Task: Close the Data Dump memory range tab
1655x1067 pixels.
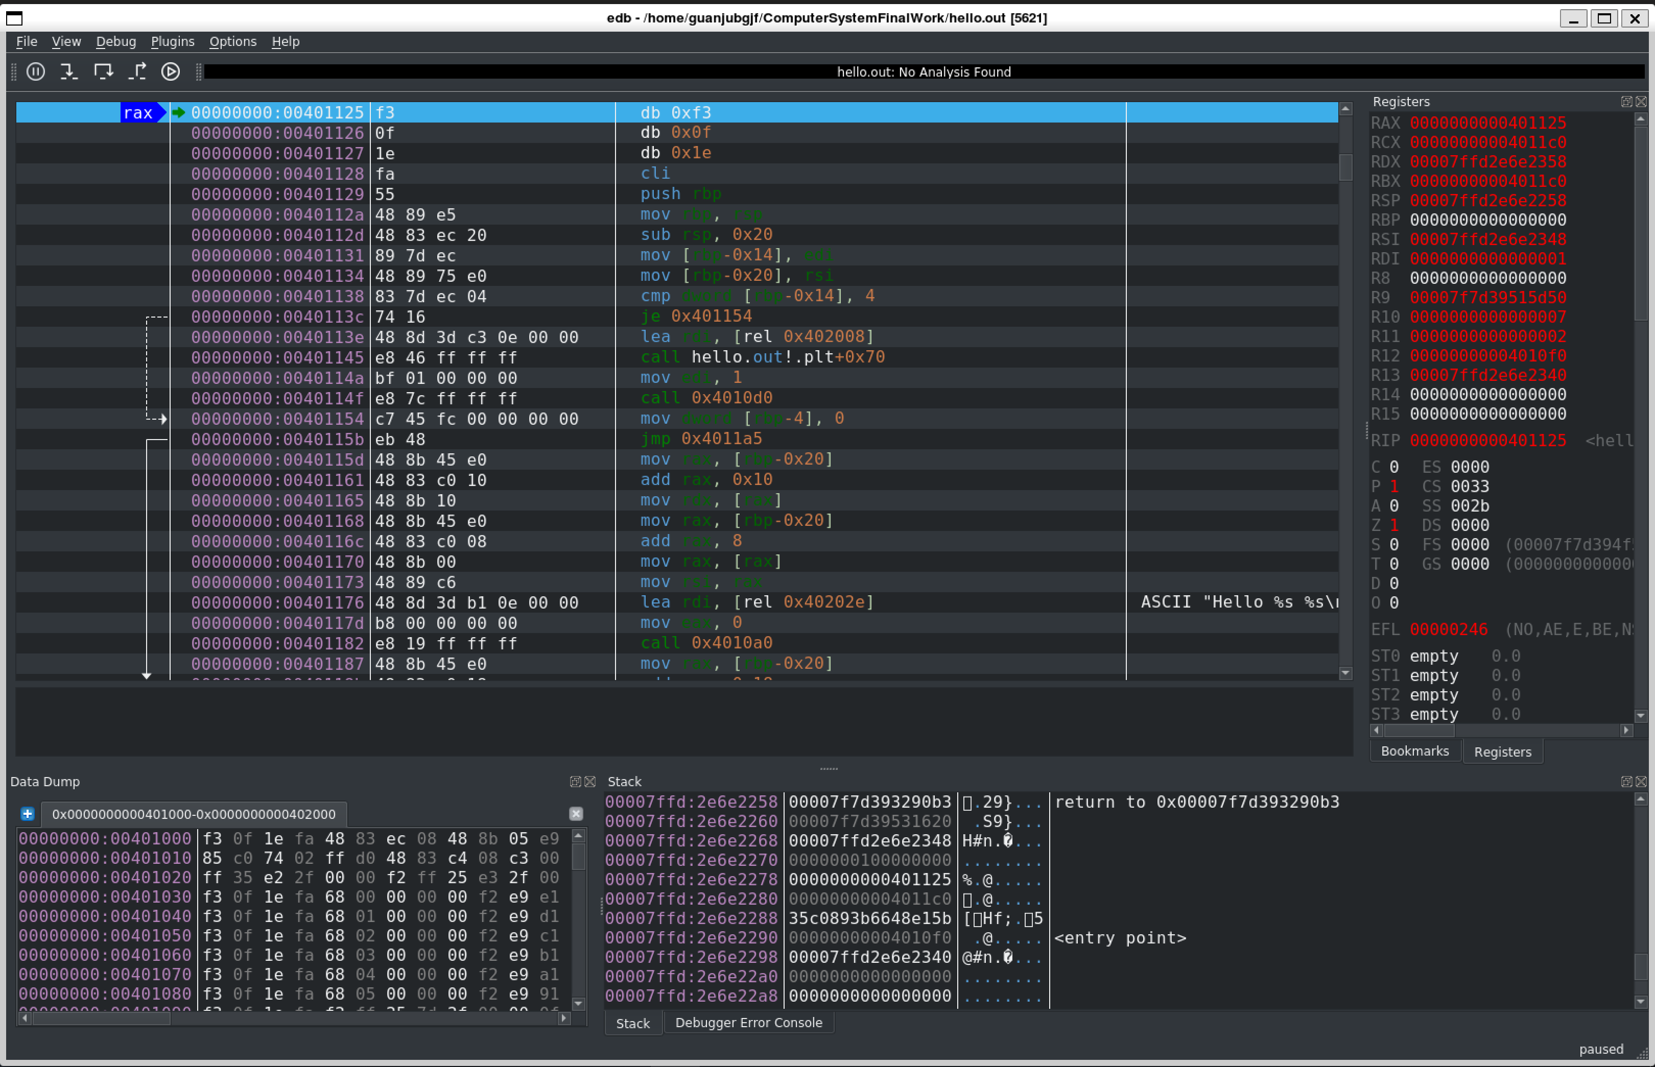Action: [576, 814]
